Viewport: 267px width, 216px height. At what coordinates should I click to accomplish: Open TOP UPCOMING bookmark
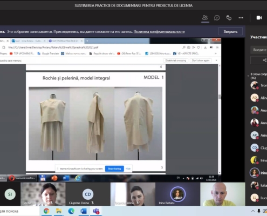22,53
